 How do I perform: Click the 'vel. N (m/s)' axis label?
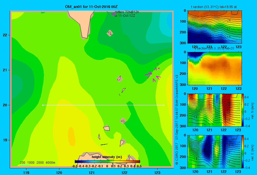252,111
